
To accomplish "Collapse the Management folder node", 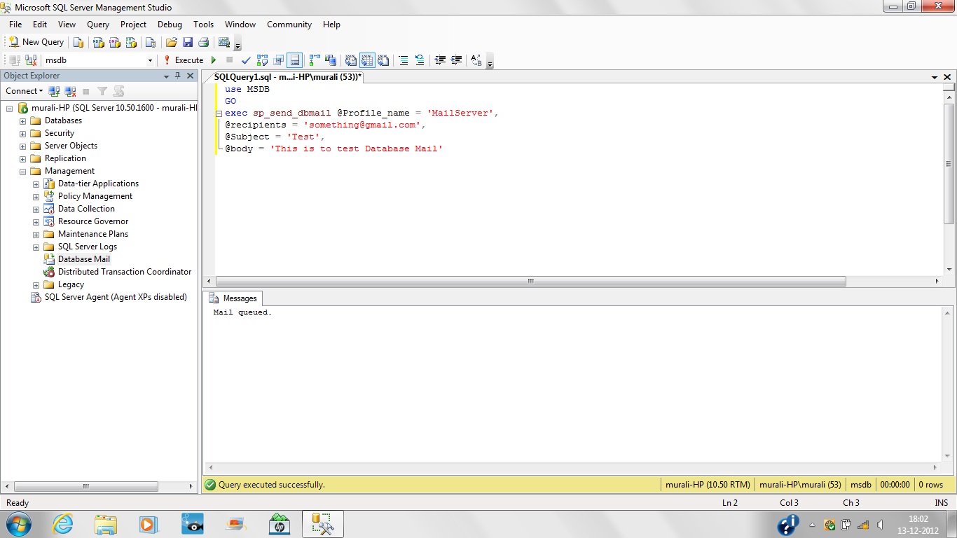I will click(22, 172).
